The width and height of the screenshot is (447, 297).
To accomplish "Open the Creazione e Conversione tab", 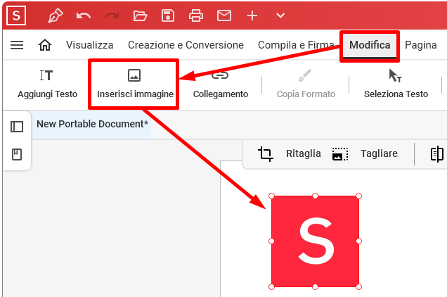I will [x=186, y=45].
